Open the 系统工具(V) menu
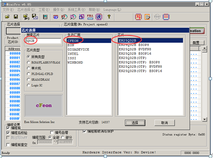The image size is (213, 158). point(77,9)
